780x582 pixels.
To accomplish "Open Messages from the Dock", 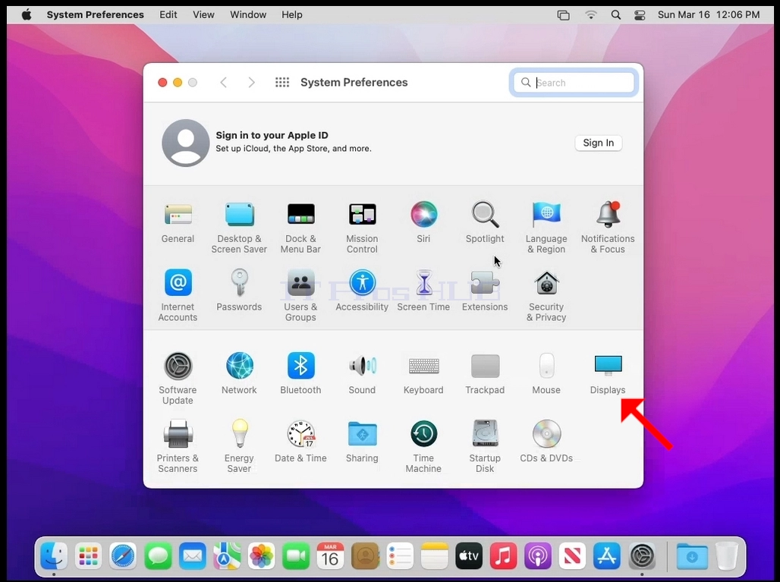I will coord(158,555).
